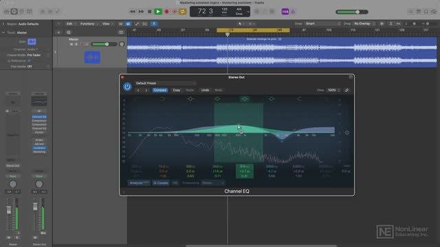Open the Loop Browser icon at top right
The image size is (440, 247).
click(426, 12)
